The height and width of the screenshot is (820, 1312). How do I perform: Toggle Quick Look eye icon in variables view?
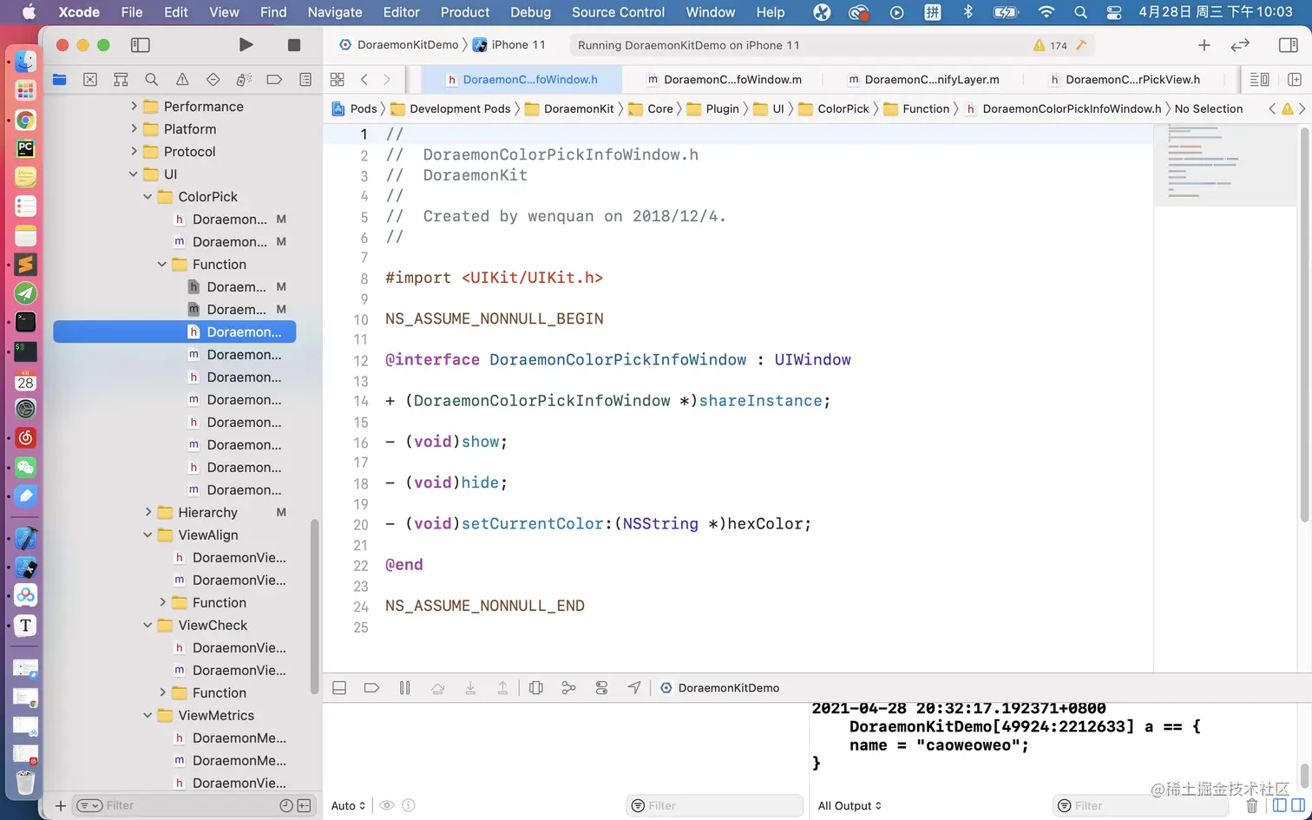pyautogui.click(x=387, y=805)
